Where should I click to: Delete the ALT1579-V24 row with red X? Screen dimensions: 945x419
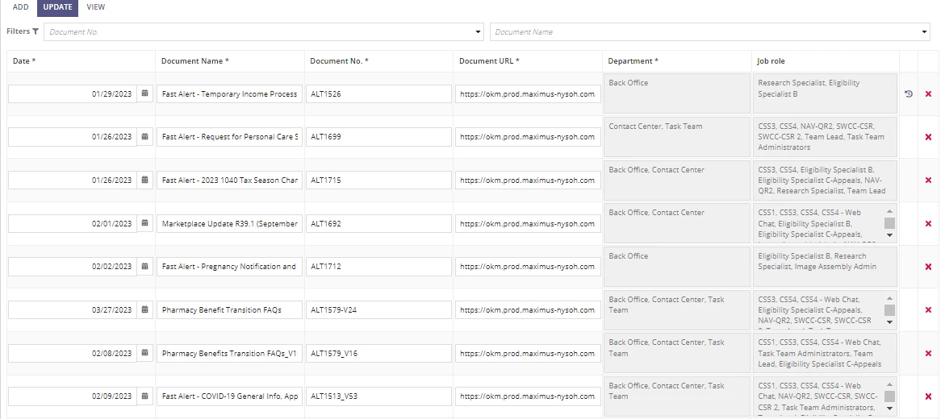coord(928,310)
